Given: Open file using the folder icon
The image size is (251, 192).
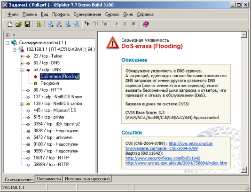Looking at the screenshot, I should [x=19, y=24].
